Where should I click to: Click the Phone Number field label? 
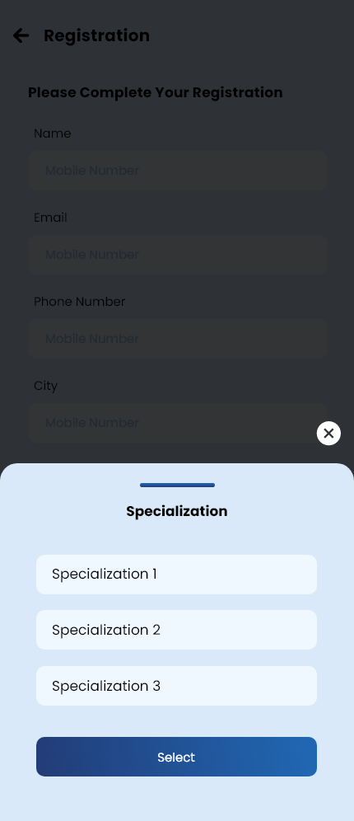pos(80,302)
